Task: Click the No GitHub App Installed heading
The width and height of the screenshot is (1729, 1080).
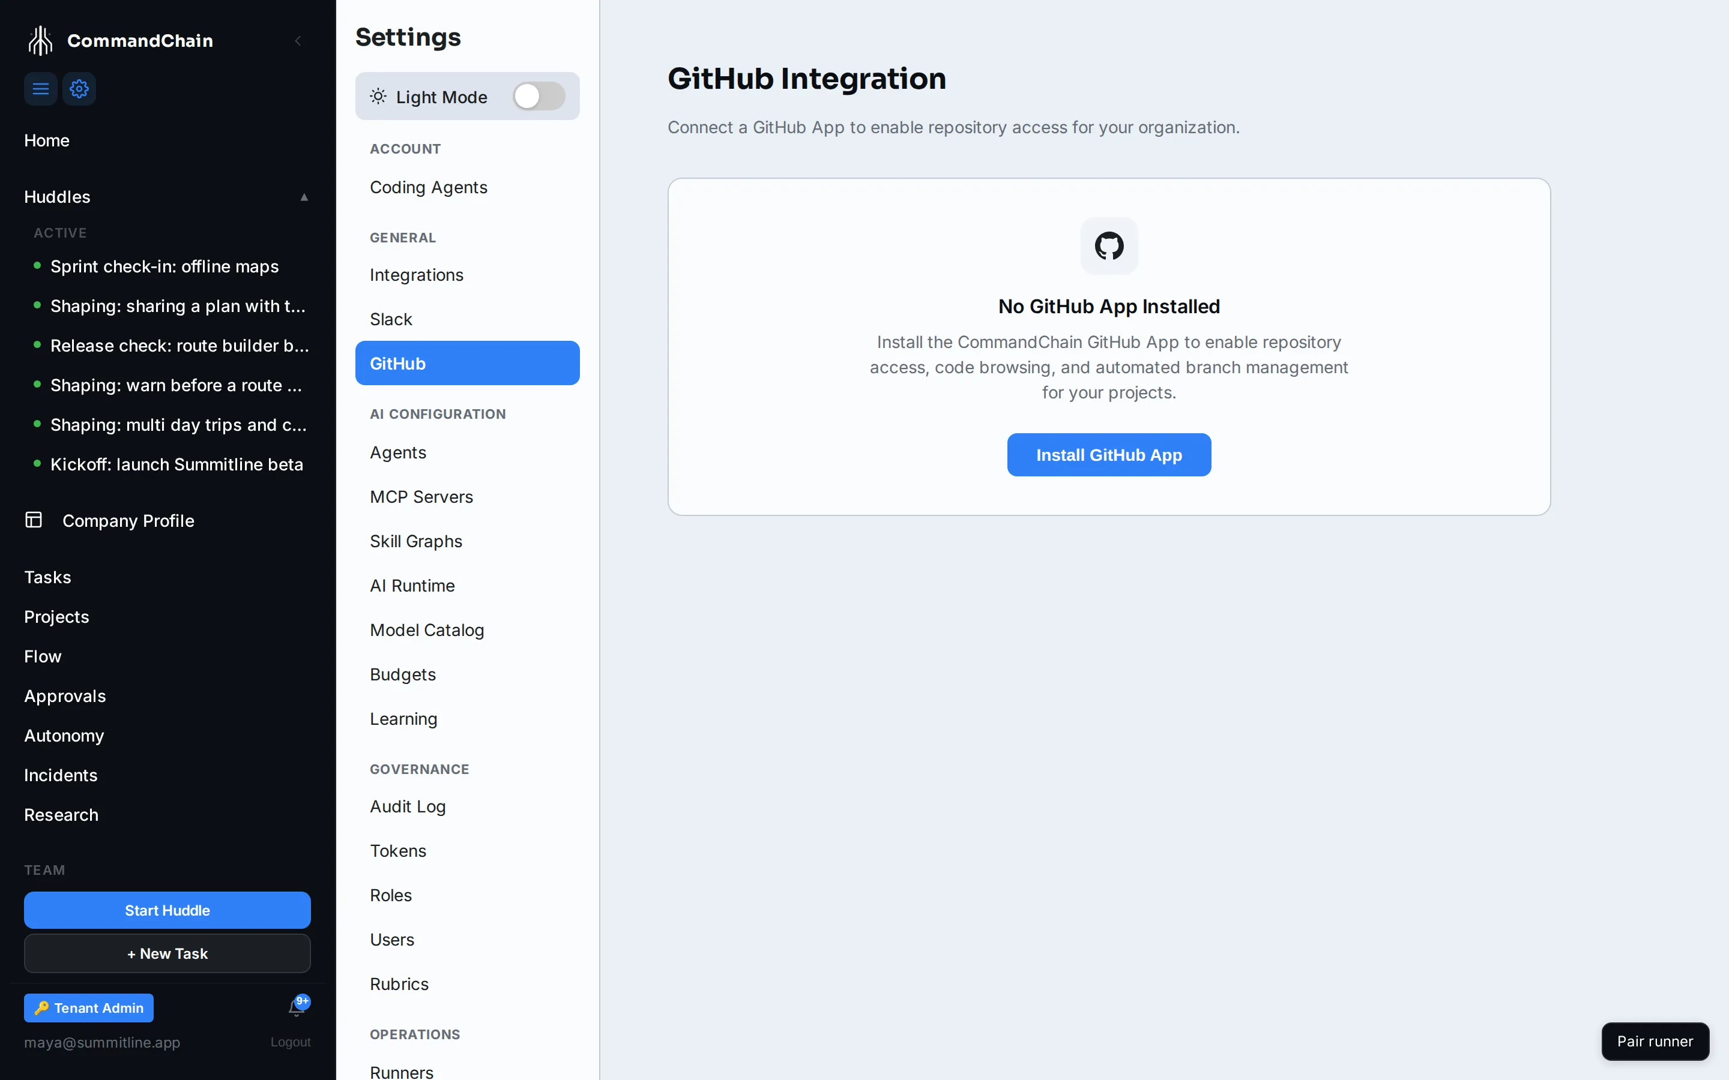Action: coord(1109,307)
